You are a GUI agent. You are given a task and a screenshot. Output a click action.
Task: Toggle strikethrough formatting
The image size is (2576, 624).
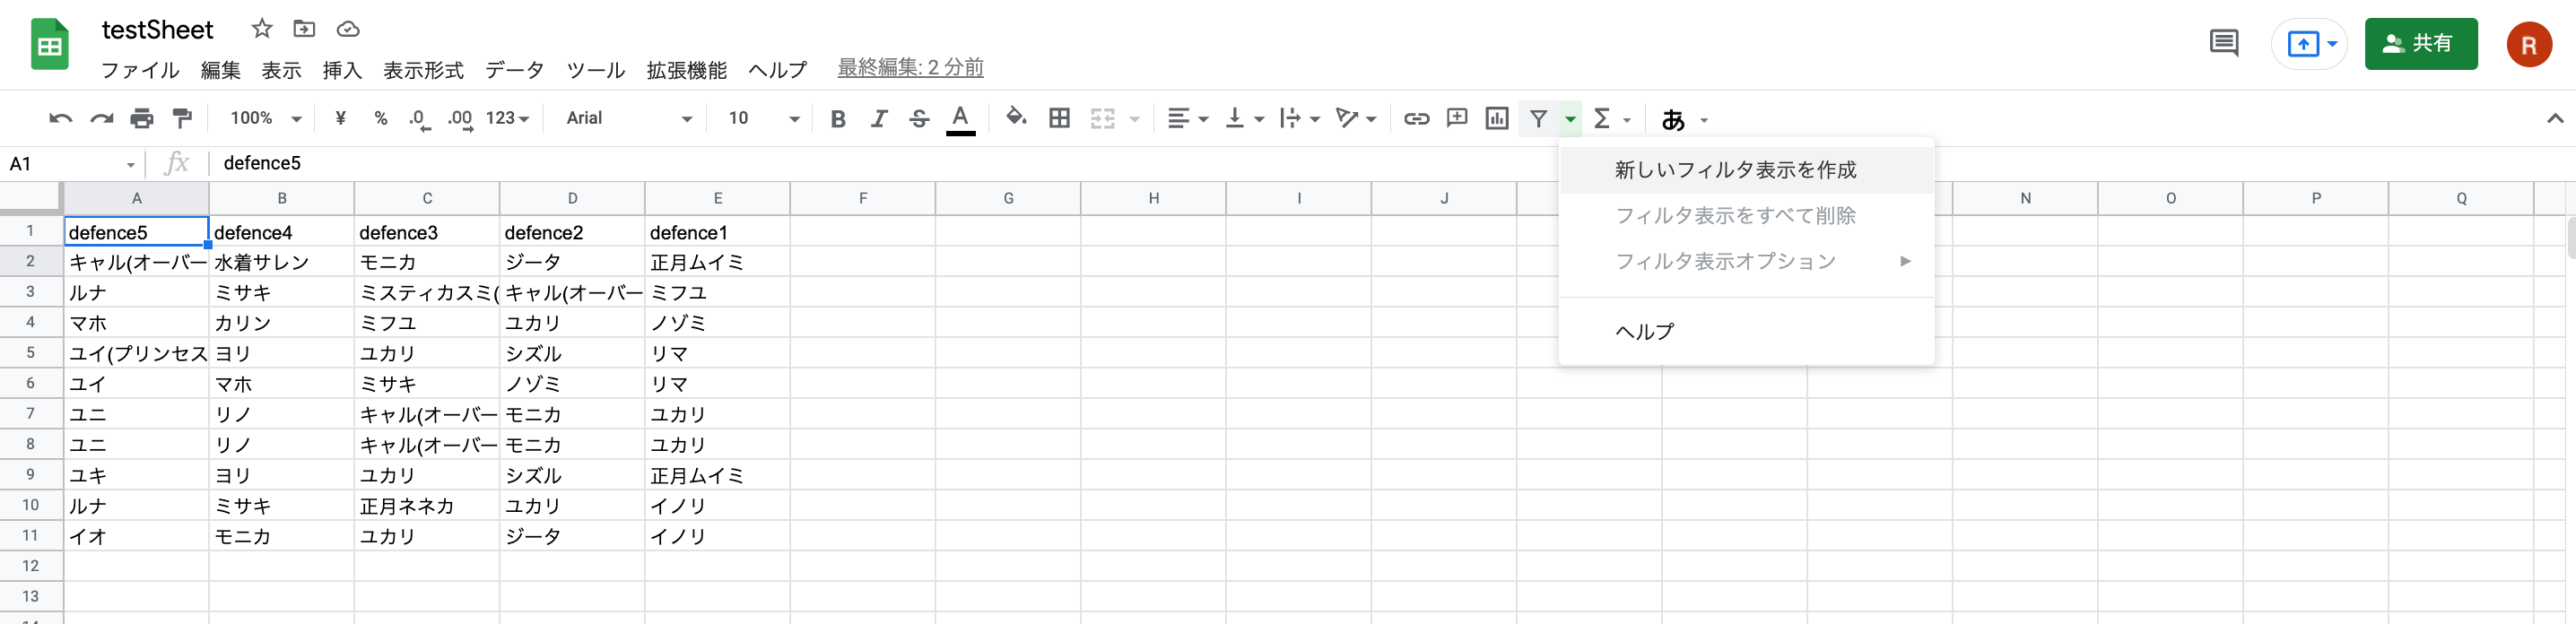(919, 119)
